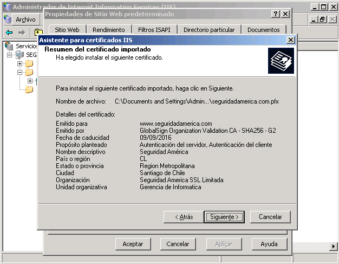The image size is (339, 264).
Task: Click Aceptar in the properties dialog
Action: [x=133, y=244]
